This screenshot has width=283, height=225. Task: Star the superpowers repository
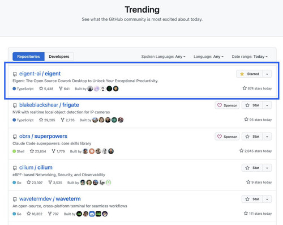point(252,137)
